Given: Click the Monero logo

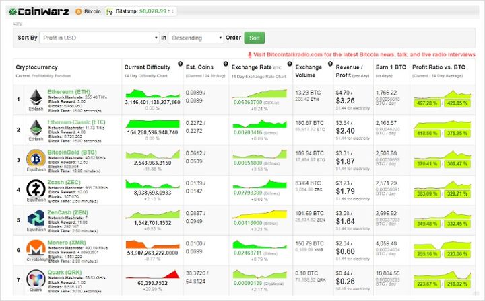Looking at the screenshot, I should (x=36, y=248).
